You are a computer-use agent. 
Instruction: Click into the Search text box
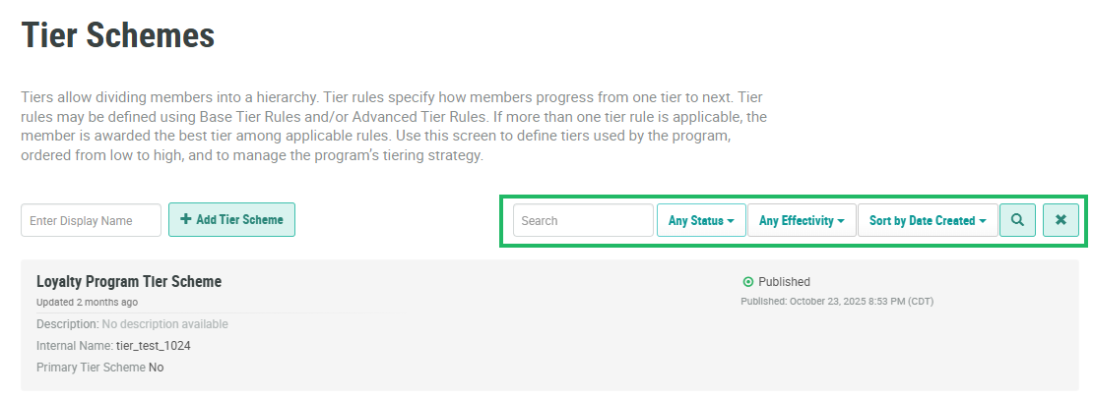coord(583,221)
